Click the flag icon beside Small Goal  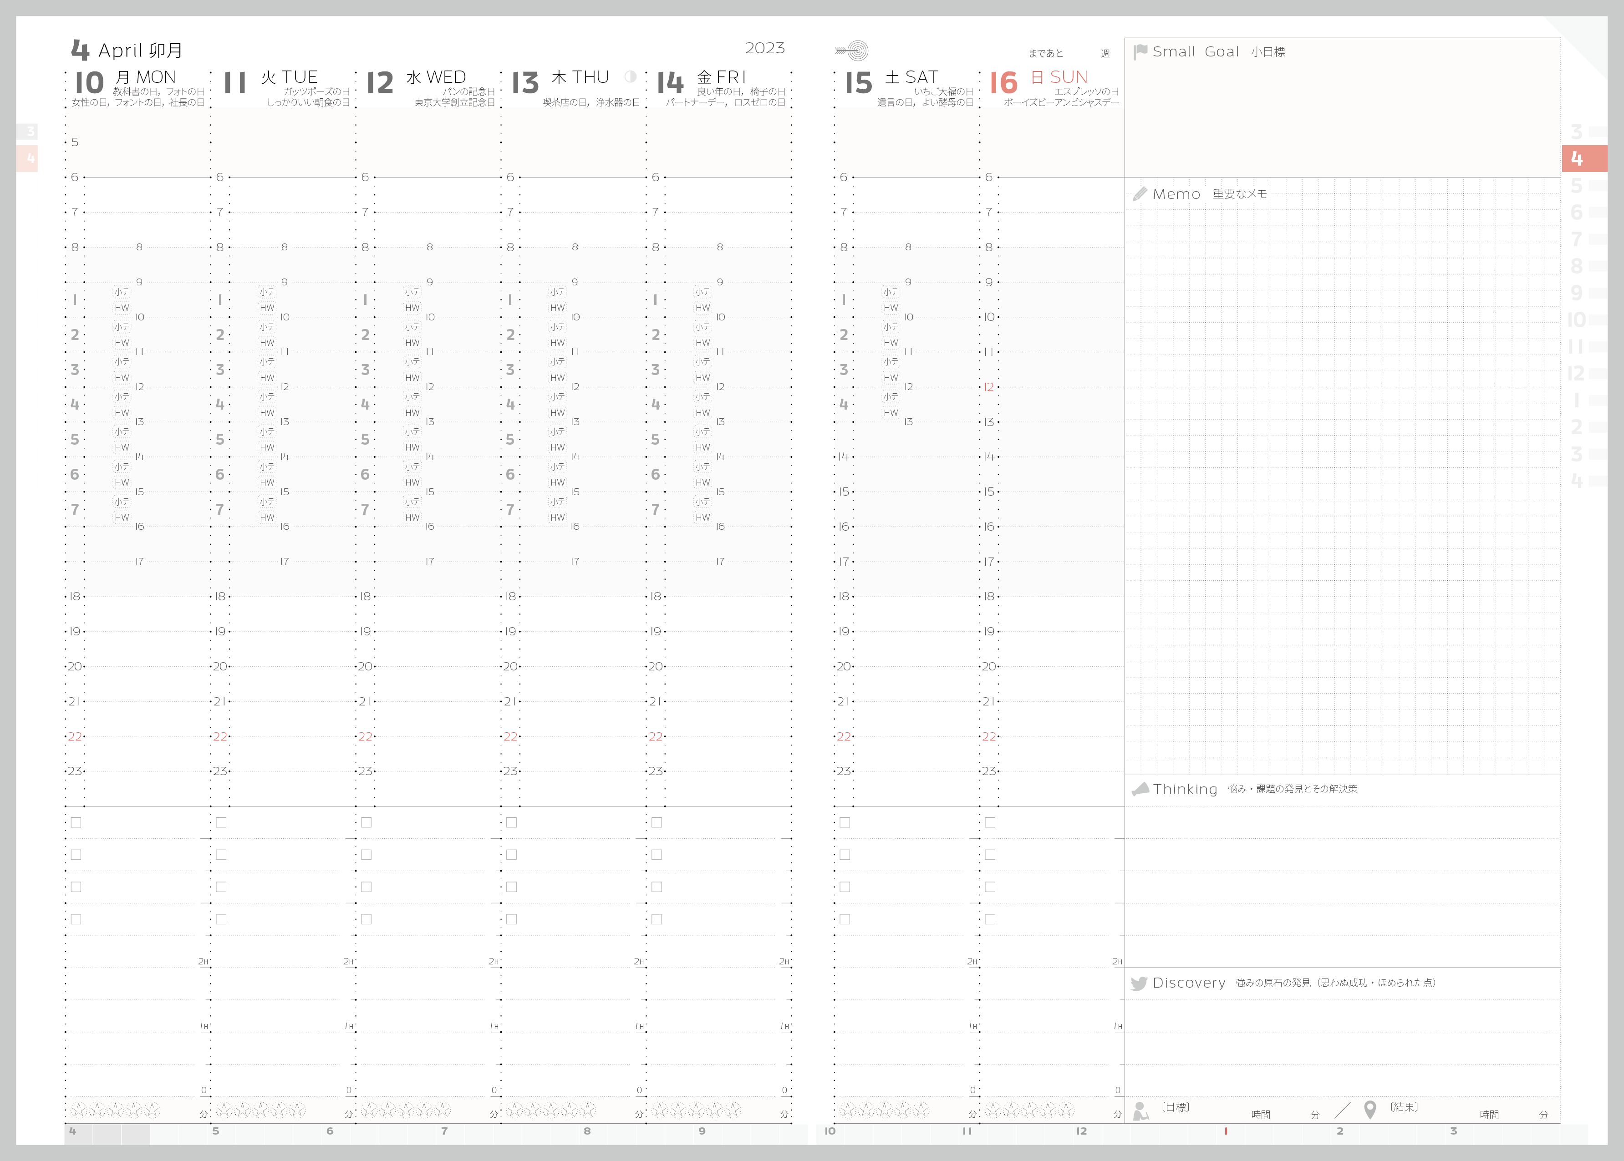pyautogui.click(x=1140, y=51)
